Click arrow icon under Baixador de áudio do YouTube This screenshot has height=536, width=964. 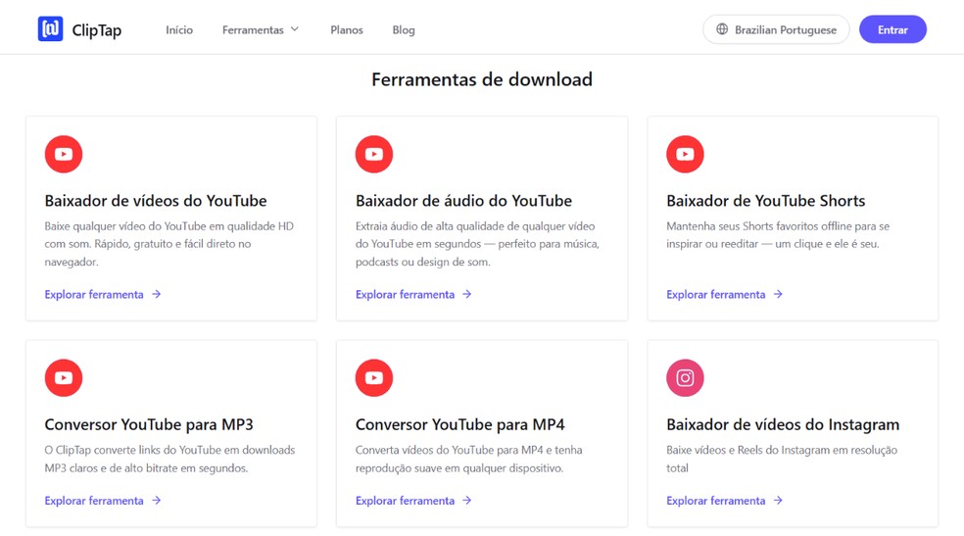[x=467, y=294]
